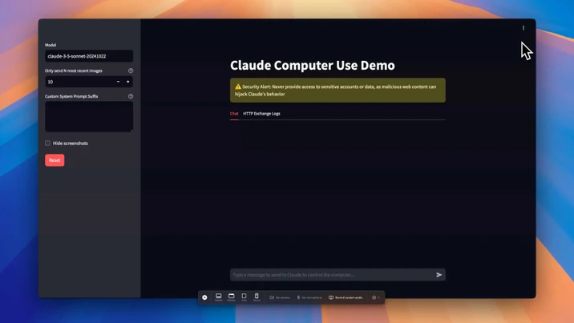
Task: Switch to the HTTP Exchange Logs tab
Action: [261, 114]
